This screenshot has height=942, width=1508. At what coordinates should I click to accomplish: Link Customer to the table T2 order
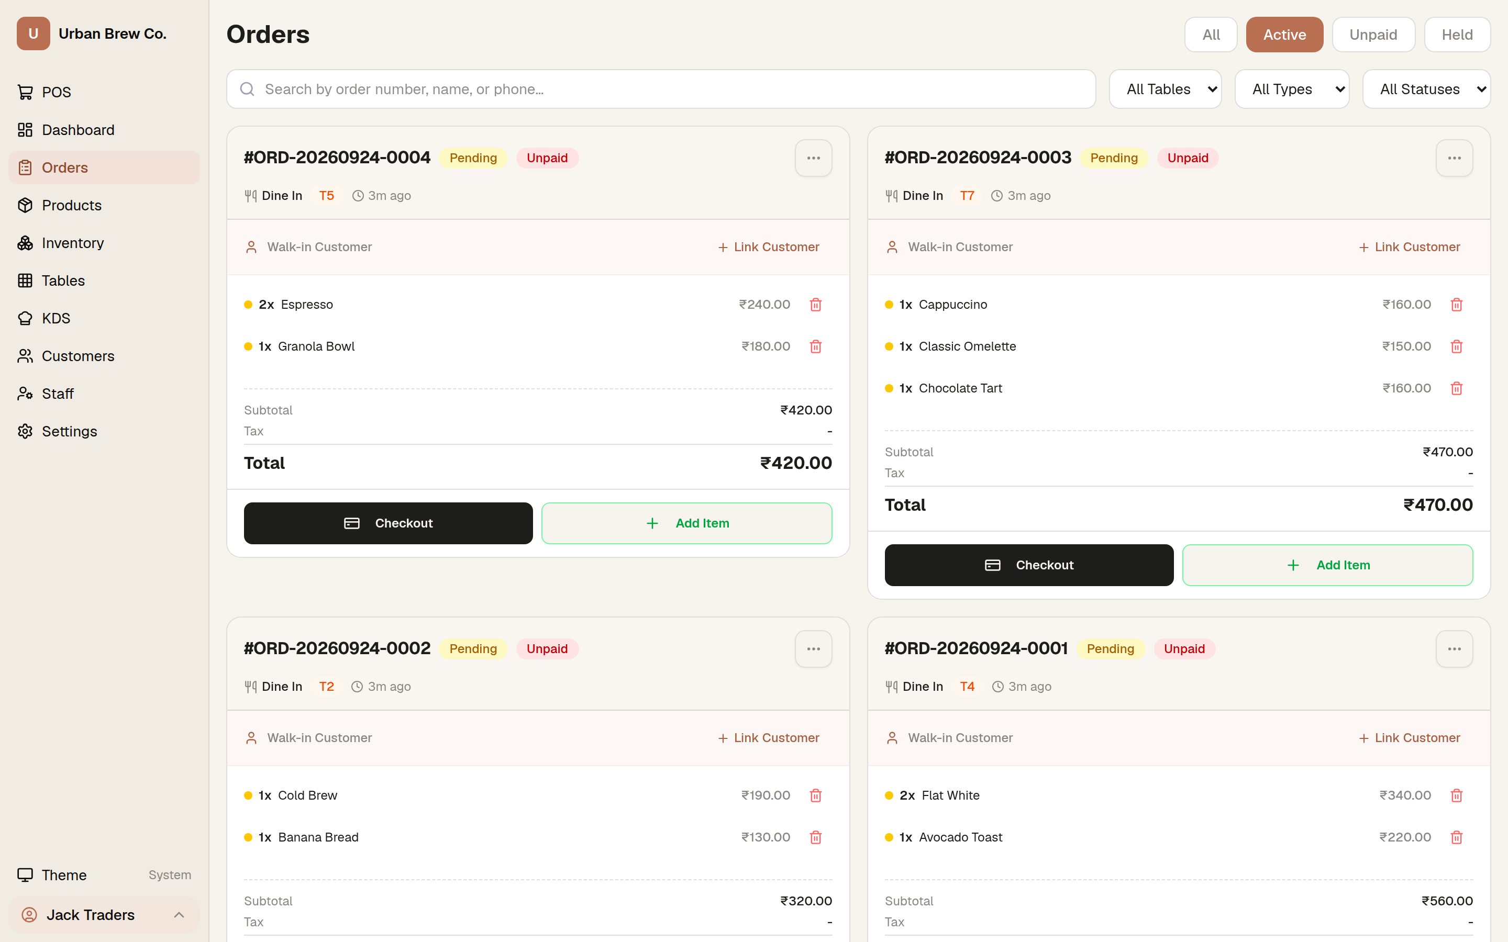point(768,738)
